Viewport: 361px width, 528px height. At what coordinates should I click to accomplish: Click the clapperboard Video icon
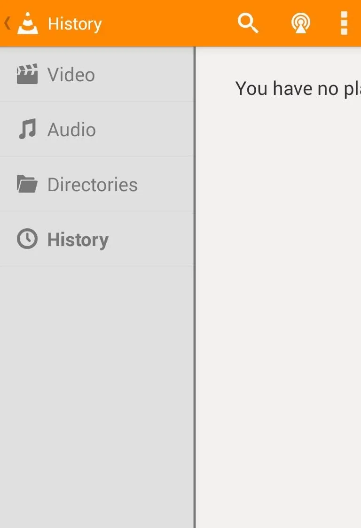tap(27, 74)
